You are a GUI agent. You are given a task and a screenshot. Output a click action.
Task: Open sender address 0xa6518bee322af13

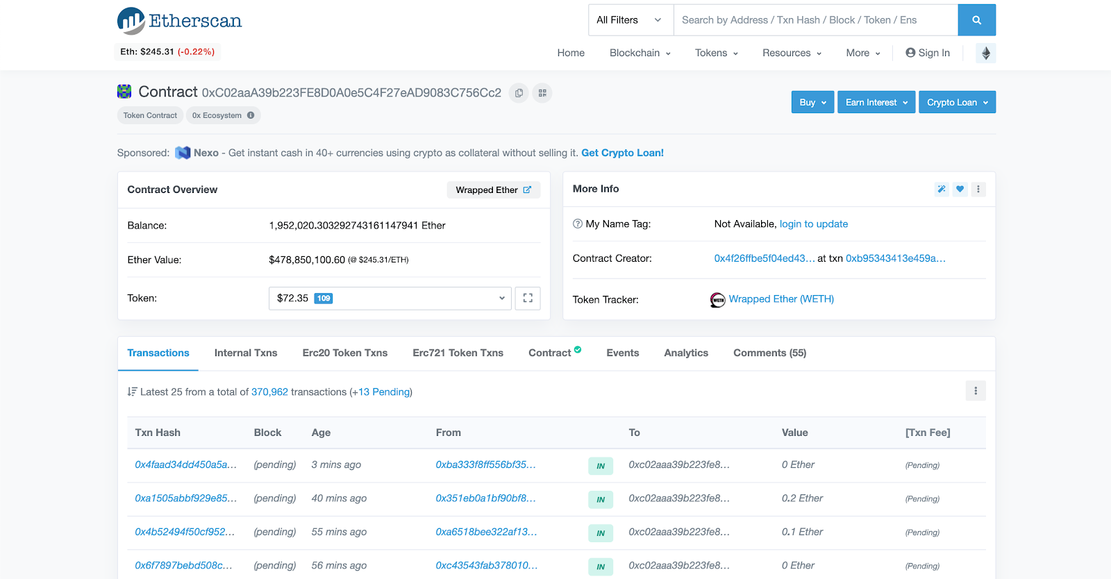point(487,532)
